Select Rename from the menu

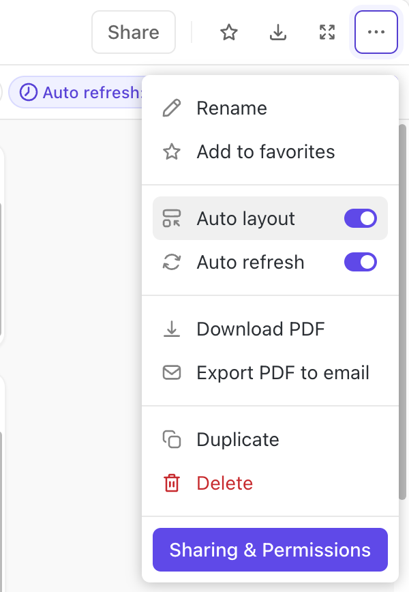[x=232, y=108]
